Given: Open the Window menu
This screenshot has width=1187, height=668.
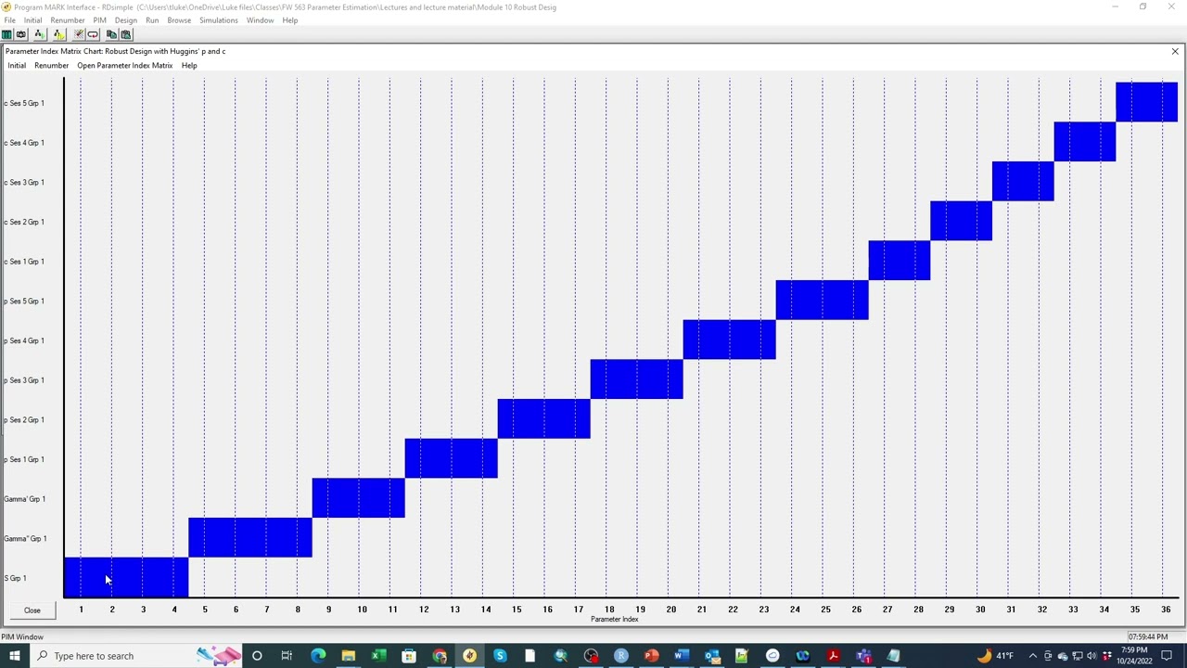Looking at the screenshot, I should [260, 20].
